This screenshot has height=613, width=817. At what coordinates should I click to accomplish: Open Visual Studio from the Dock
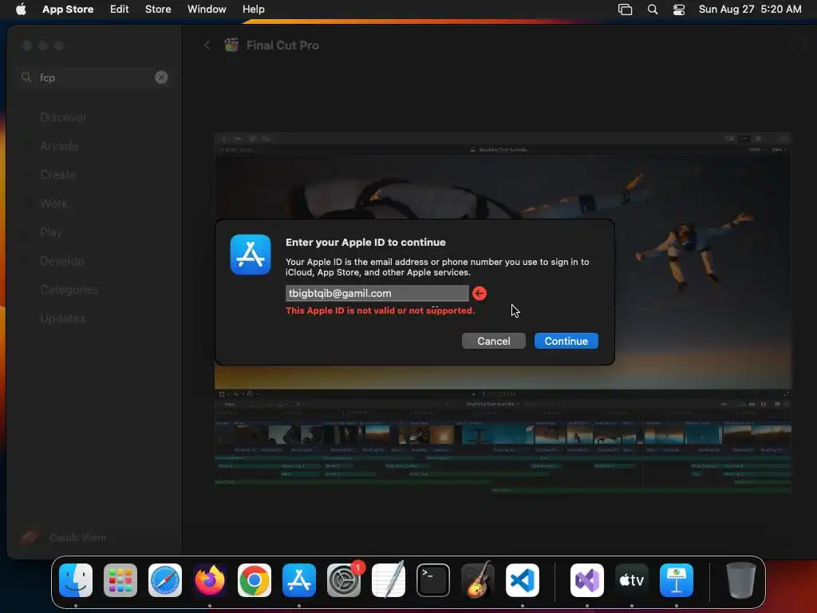click(587, 580)
